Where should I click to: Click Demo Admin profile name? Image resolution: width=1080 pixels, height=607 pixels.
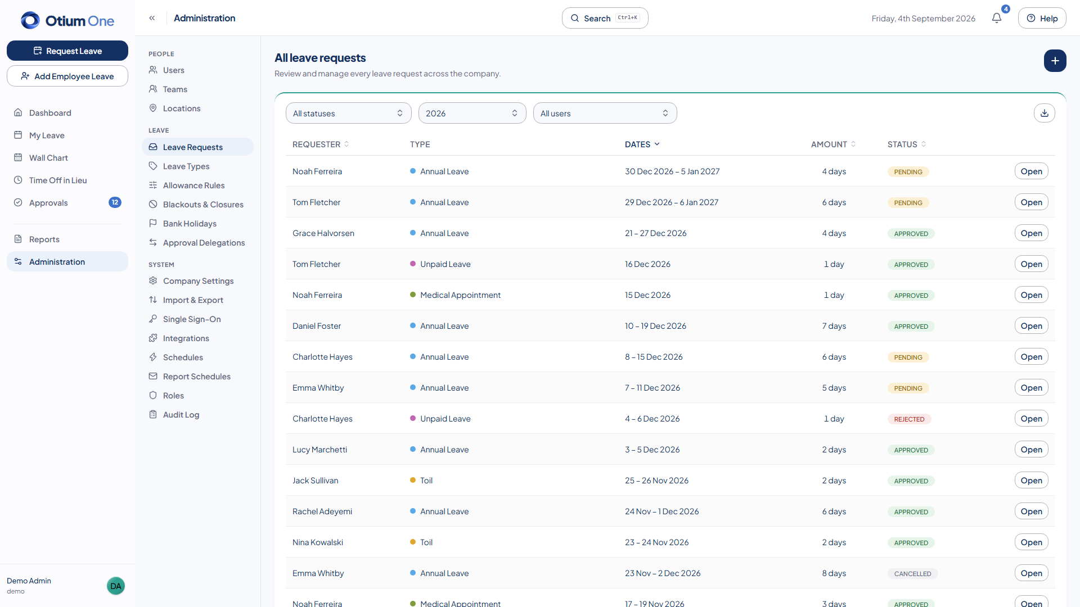pyautogui.click(x=29, y=581)
